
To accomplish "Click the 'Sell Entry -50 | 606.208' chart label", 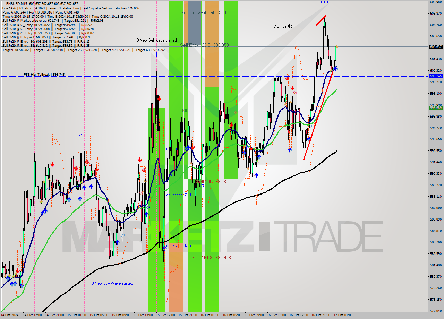I will click(203, 12).
